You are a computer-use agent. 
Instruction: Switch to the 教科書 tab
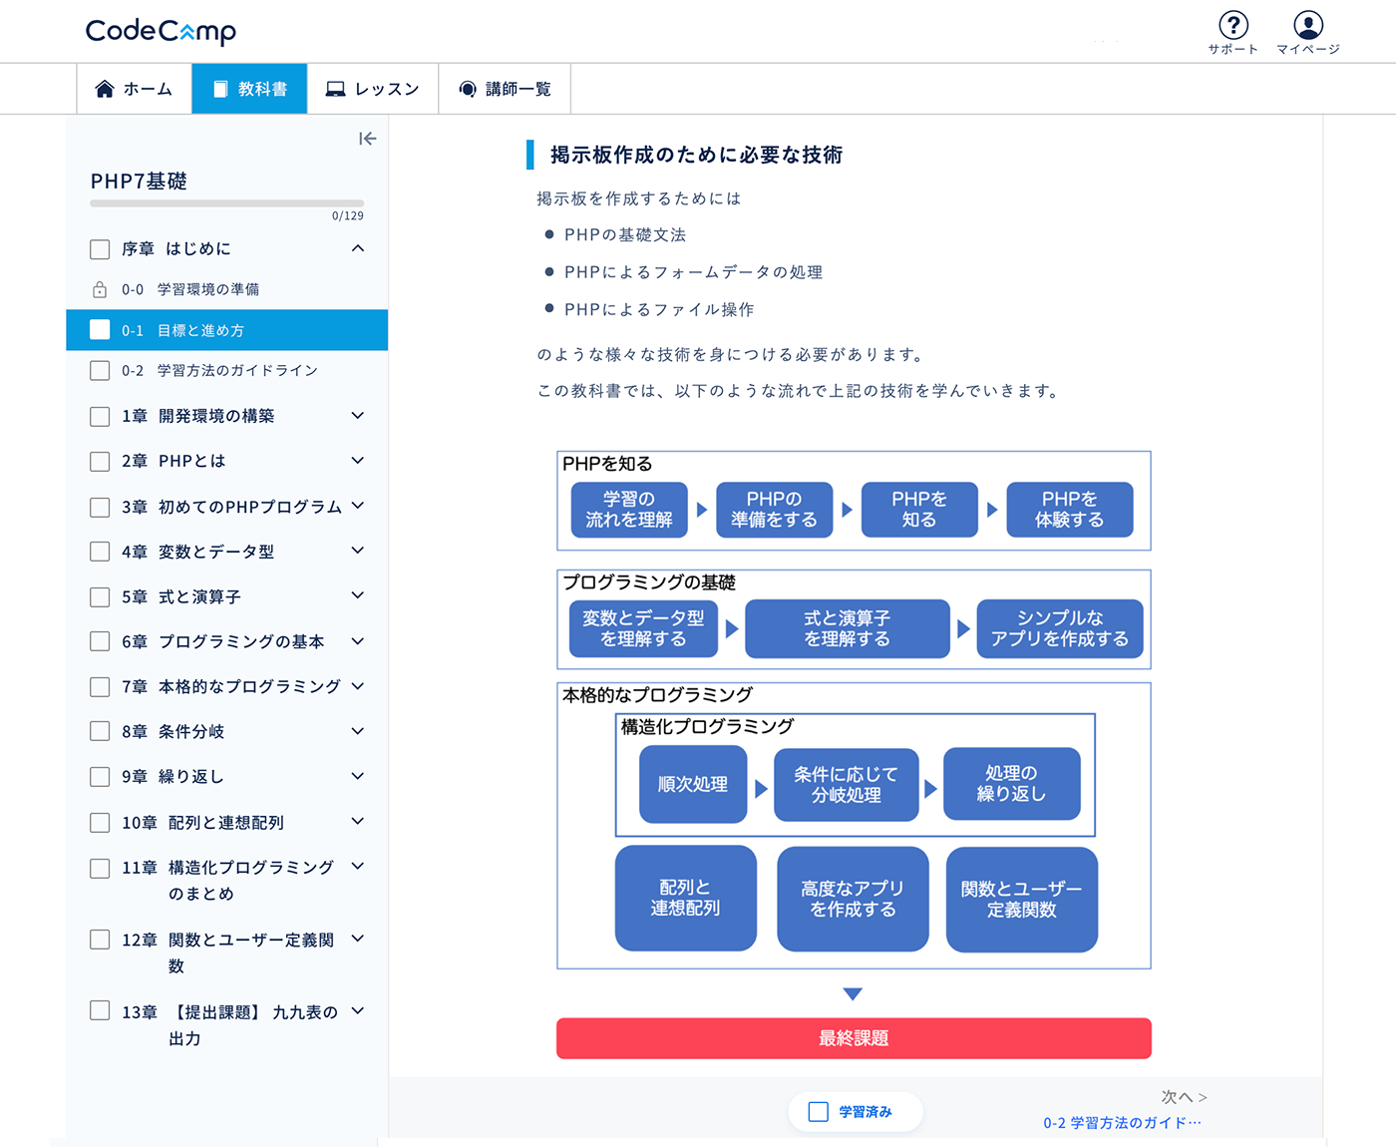point(249,89)
